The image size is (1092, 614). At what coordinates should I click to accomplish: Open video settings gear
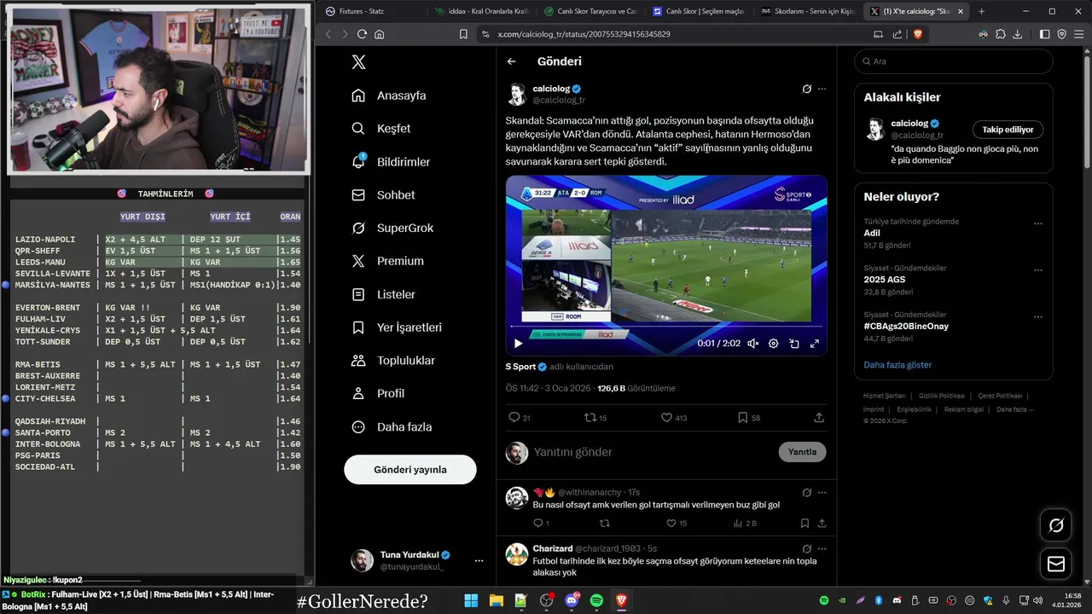click(773, 344)
